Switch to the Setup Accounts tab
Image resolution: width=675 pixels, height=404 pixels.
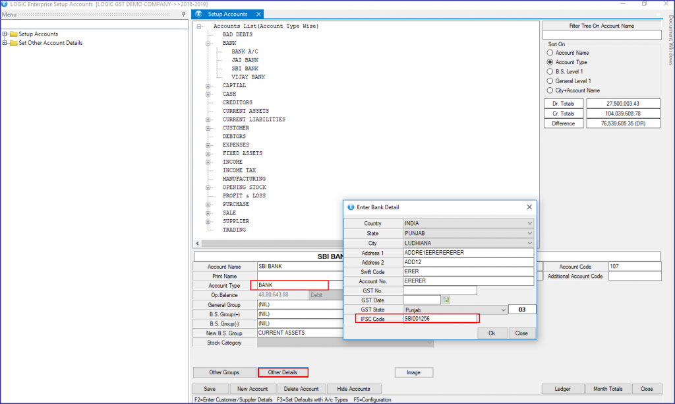coord(227,13)
